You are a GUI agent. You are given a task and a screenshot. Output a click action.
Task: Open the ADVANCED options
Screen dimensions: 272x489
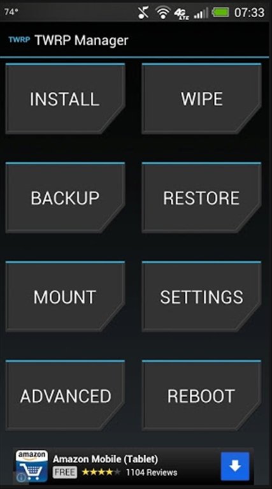tap(65, 395)
